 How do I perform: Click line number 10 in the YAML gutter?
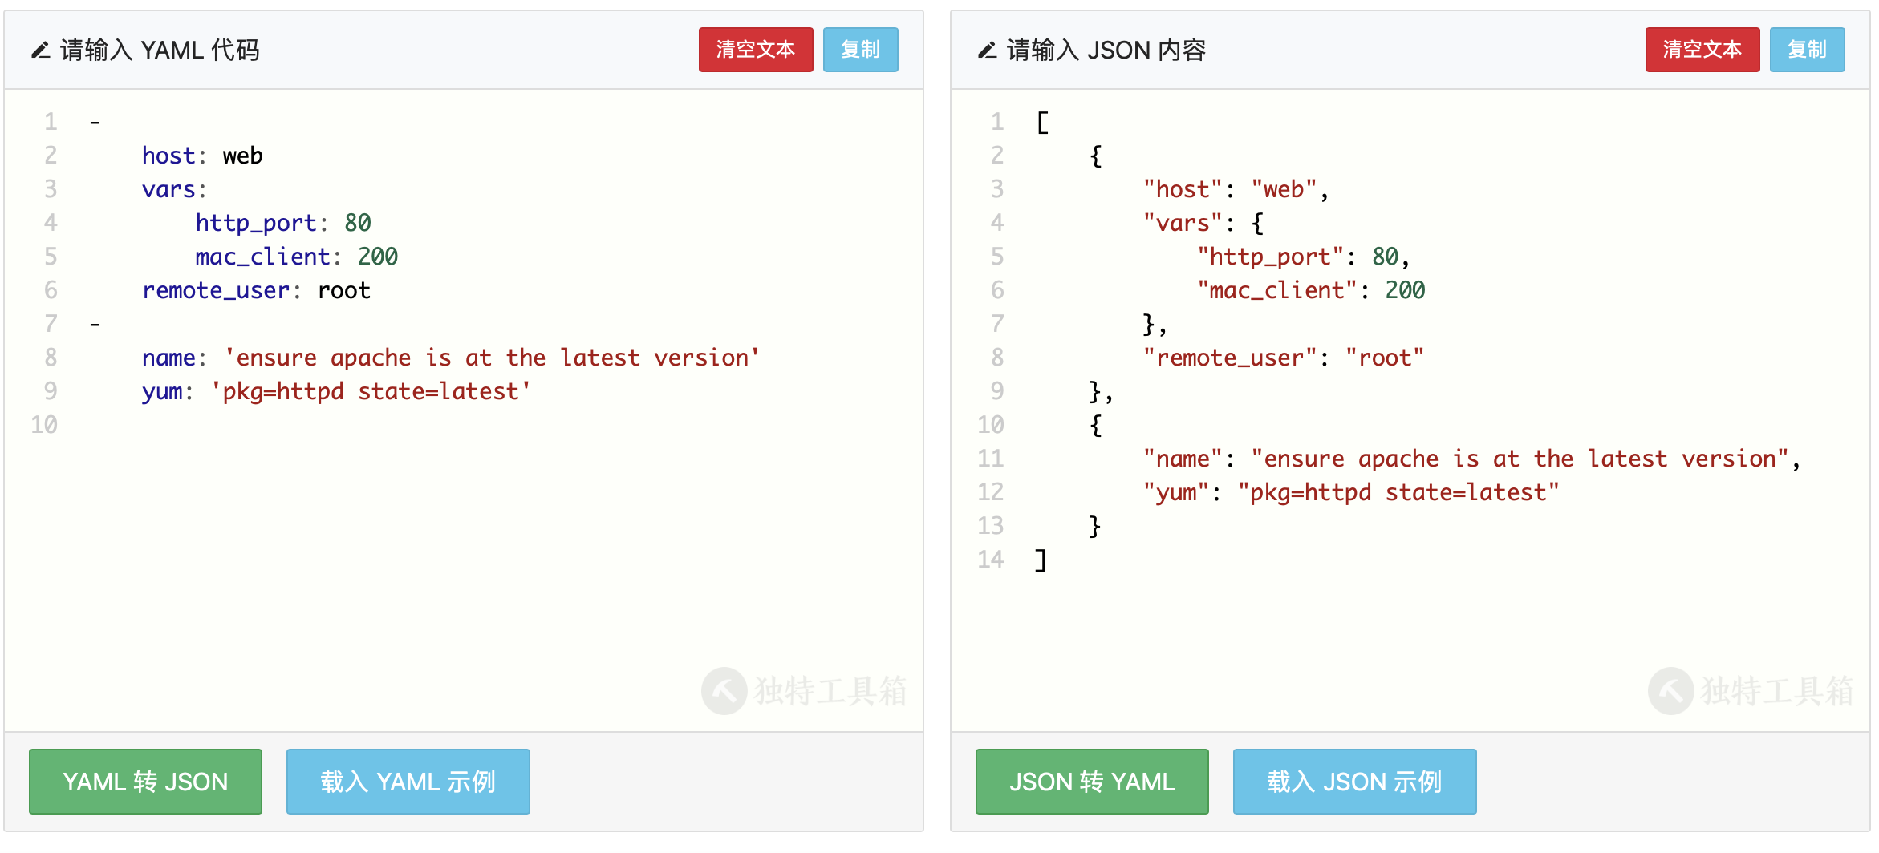point(44,425)
